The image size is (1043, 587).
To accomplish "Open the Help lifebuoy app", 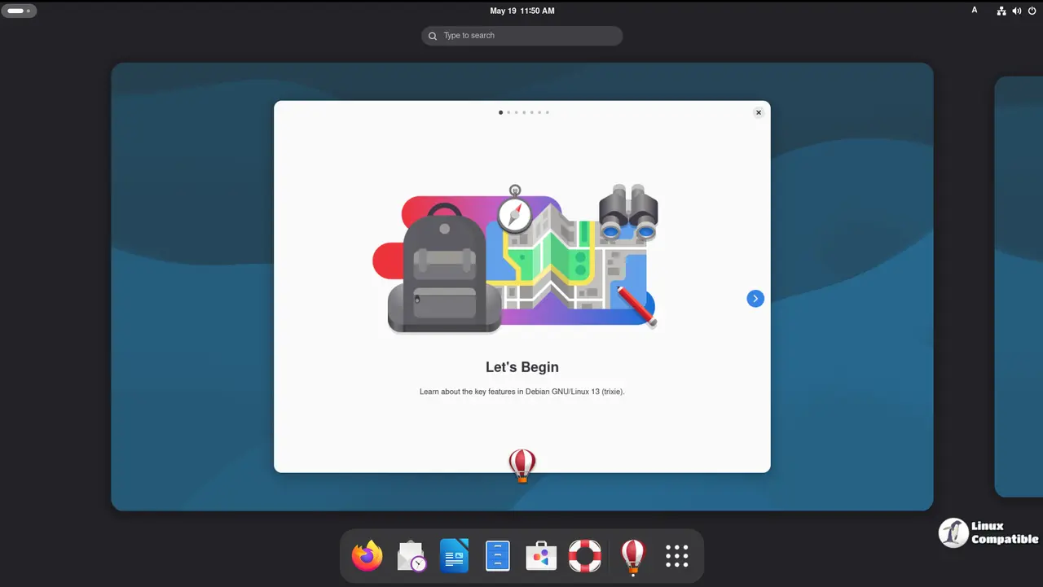I will [x=584, y=555].
